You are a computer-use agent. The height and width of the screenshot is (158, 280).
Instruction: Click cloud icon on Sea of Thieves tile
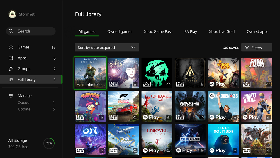[168, 84]
